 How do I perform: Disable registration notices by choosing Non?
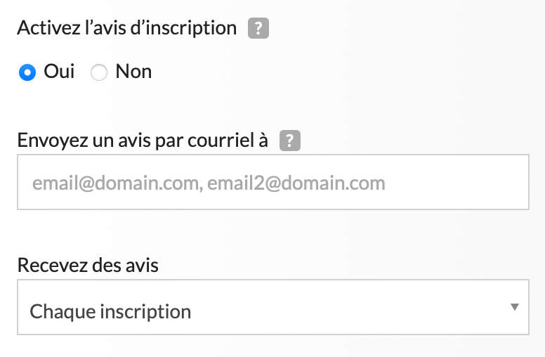coord(99,72)
